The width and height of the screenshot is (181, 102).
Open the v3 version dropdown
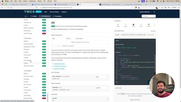[26, 16]
